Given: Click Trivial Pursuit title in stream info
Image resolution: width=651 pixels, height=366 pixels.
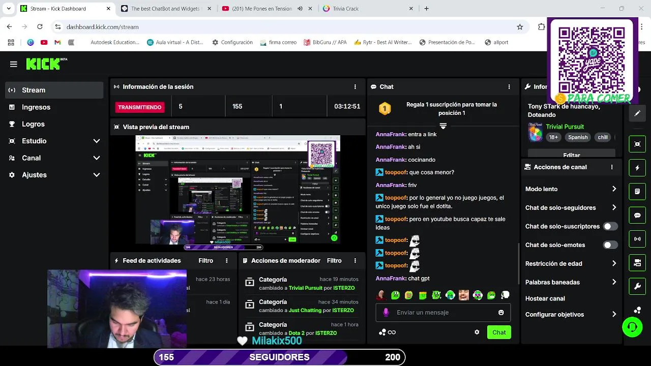Looking at the screenshot, I should (x=565, y=127).
